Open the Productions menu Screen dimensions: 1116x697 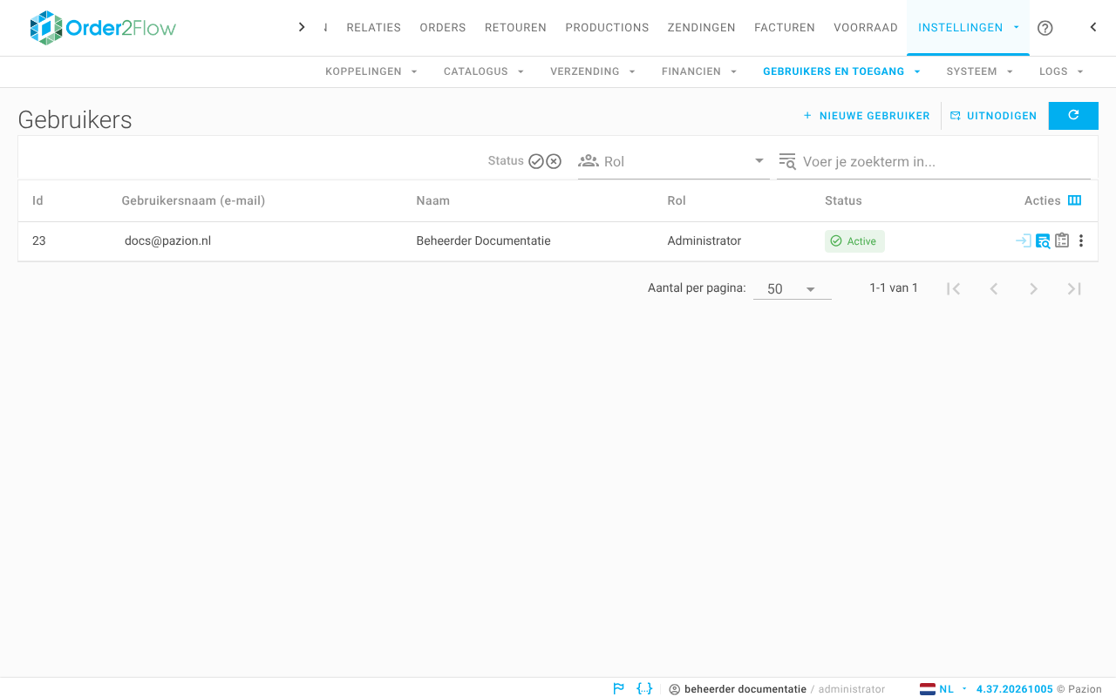607,28
